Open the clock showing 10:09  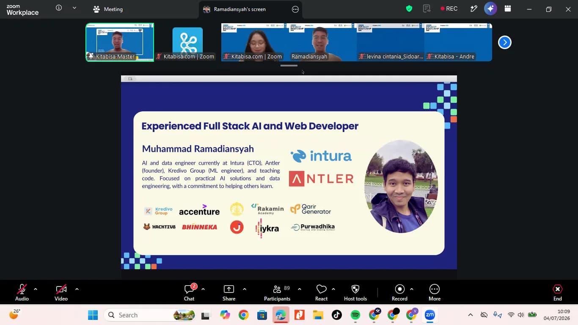(x=558, y=315)
